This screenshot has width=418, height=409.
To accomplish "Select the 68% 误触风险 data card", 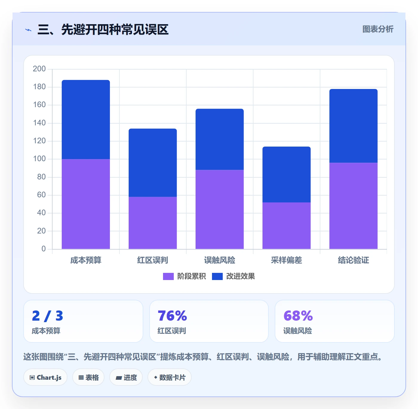I will 335,321.
